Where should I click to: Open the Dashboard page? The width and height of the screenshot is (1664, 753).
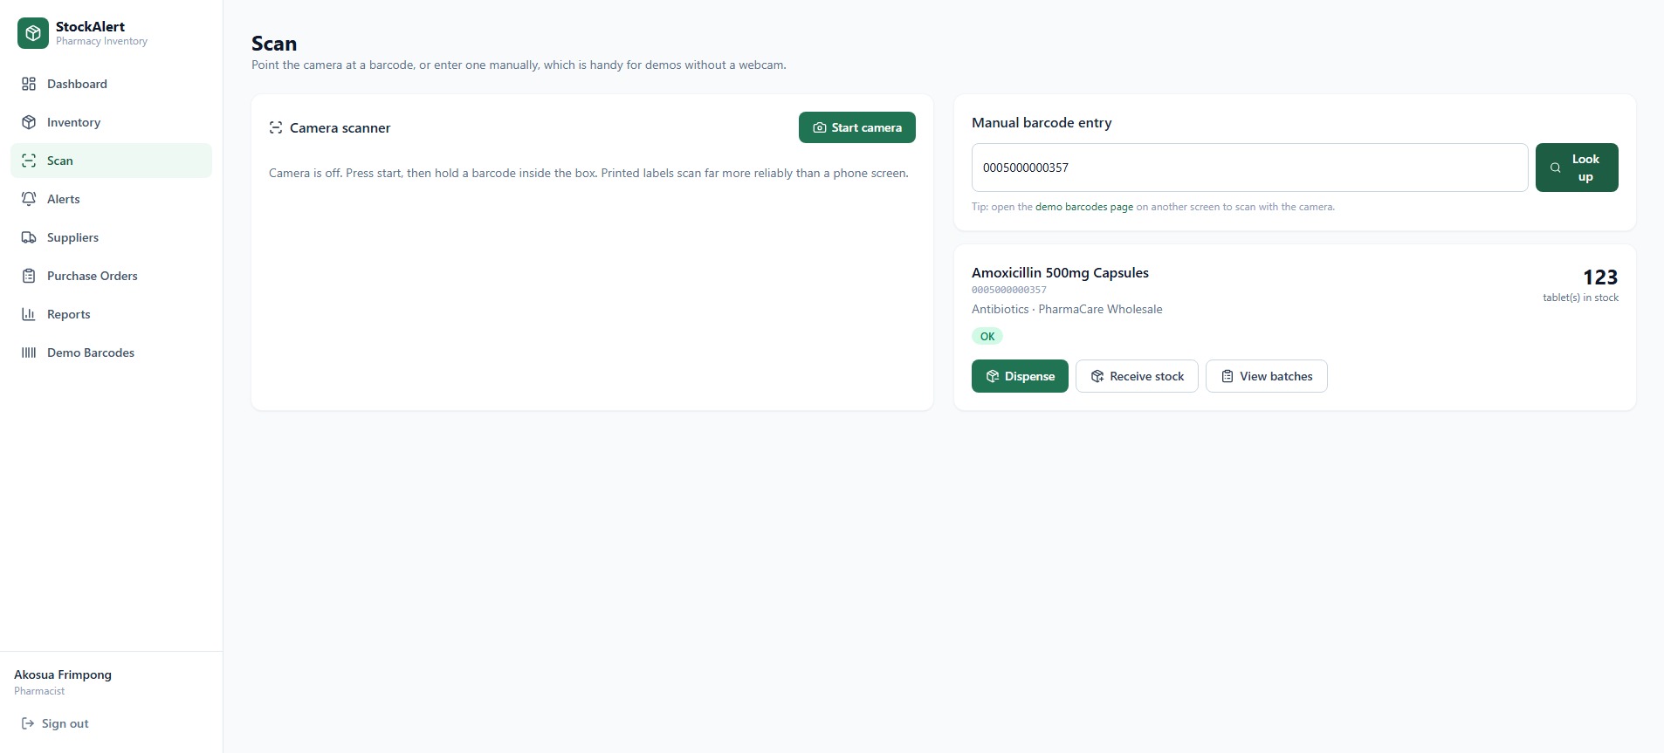pyautogui.click(x=111, y=84)
